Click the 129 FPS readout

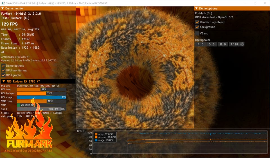(x=10, y=24)
